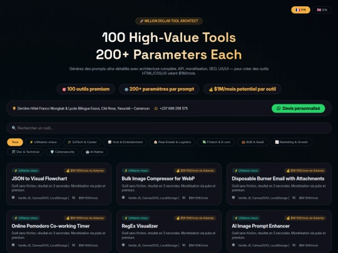The width and height of the screenshot is (338, 253).
Task: Click the tech stack icon on Pomodoro Timer card
Action: pos(13,245)
